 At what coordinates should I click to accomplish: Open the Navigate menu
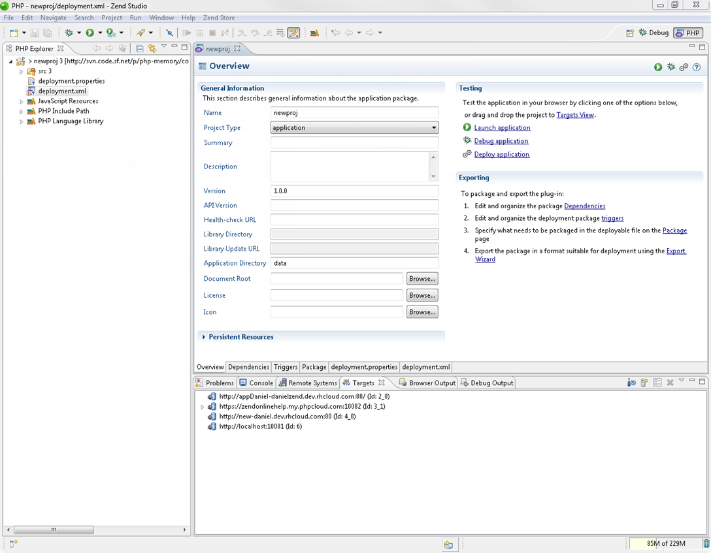pos(54,18)
